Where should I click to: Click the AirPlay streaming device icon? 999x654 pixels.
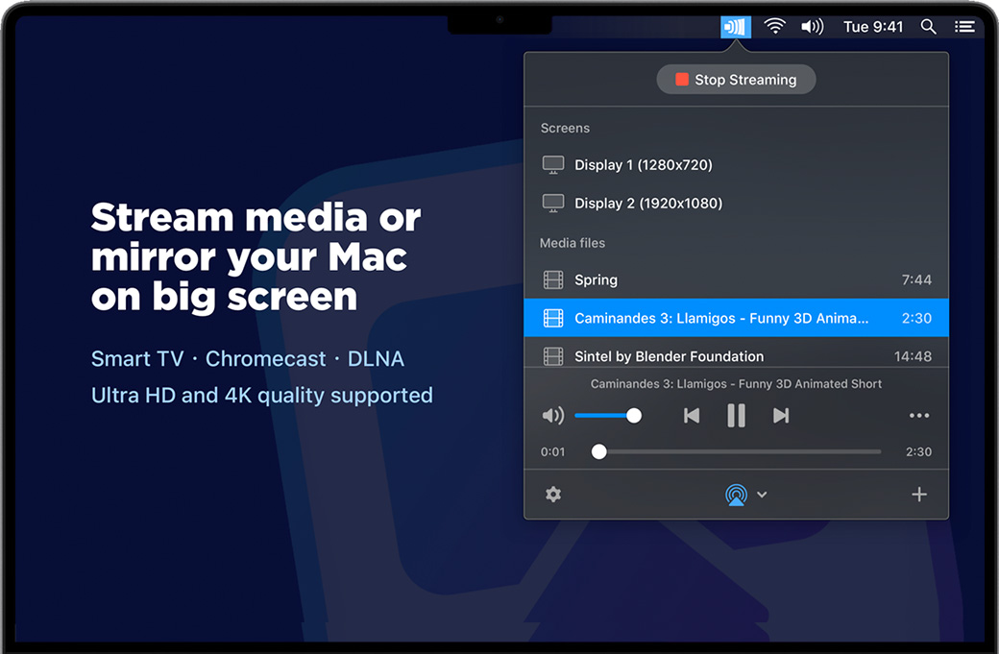click(x=736, y=495)
